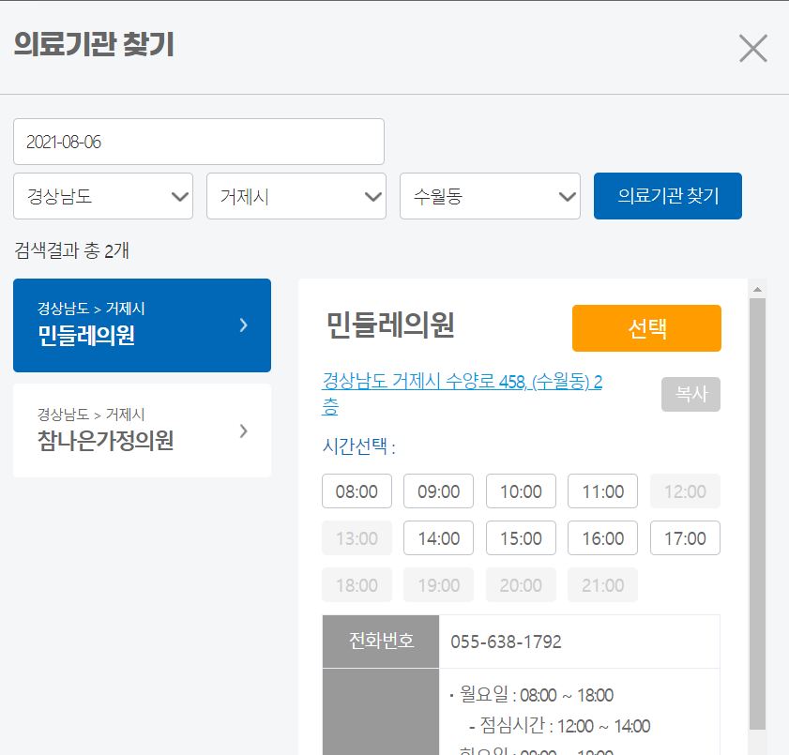Click the disabled 12:00 time slot

tap(686, 491)
